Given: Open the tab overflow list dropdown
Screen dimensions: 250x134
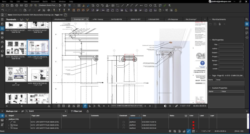Looking at the screenshot, I should (x=205, y=19).
